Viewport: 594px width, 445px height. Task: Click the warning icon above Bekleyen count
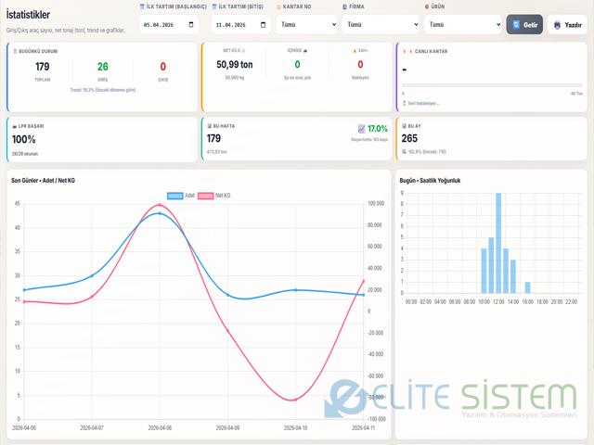pyautogui.click(x=355, y=51)
